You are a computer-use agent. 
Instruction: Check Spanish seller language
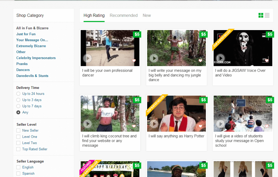[18, 173]
